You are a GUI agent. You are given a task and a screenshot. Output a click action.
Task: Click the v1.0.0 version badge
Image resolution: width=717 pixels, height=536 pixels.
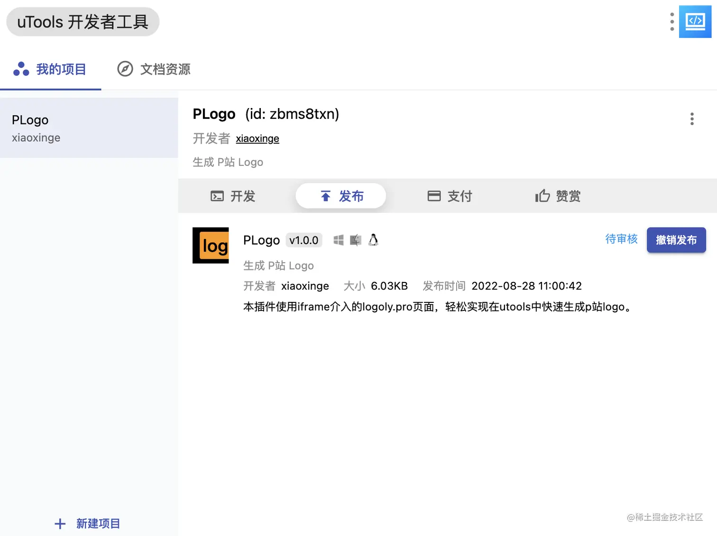click(304, 240)
